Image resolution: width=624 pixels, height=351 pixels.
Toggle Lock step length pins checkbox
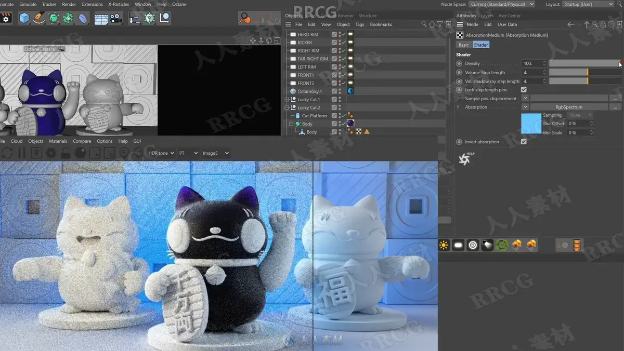(524, 90)
